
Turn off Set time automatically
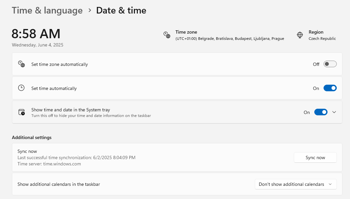coord(329,88)
